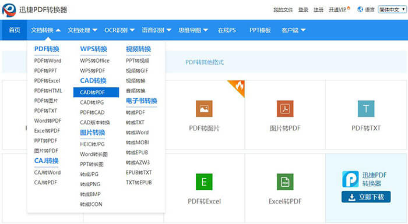Select CAJ转PDF menu entry
The height and width of the screenshot is (224, 408).
pos(45,183)
